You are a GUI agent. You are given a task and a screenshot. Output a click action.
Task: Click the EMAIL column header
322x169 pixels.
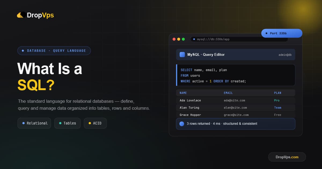click(228, 93)
